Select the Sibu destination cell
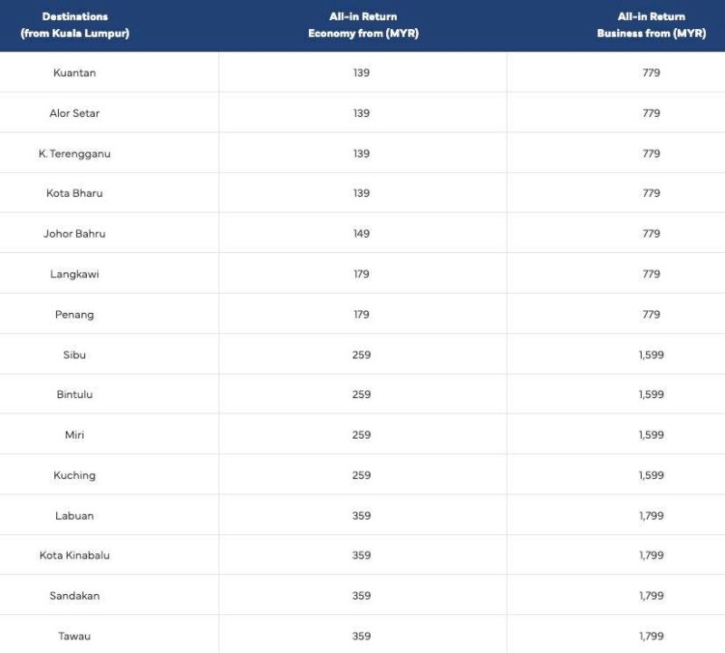Image resolution: width=725 pixels, height=653 pixels. click(x=74, y=355)
